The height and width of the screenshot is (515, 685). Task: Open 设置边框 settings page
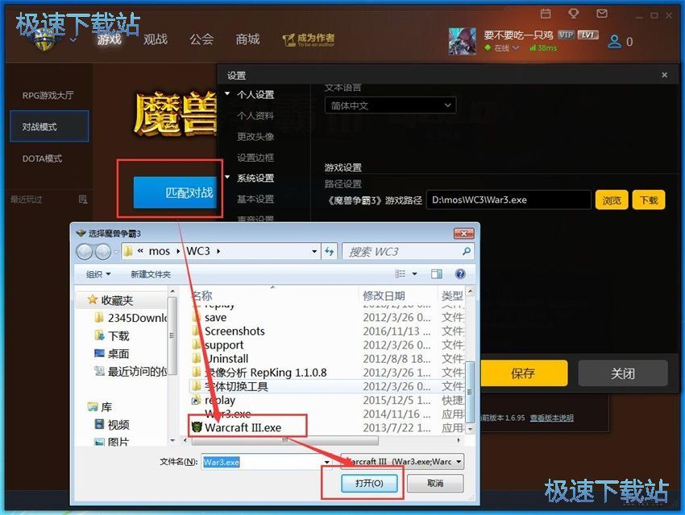pyautogui.click(x=255, y=158)
